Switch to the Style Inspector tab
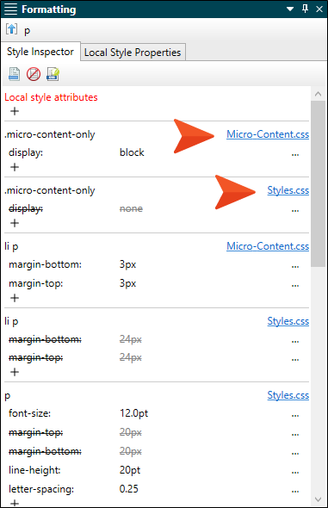Screen dimensions: 328x508 pos(40,52)
